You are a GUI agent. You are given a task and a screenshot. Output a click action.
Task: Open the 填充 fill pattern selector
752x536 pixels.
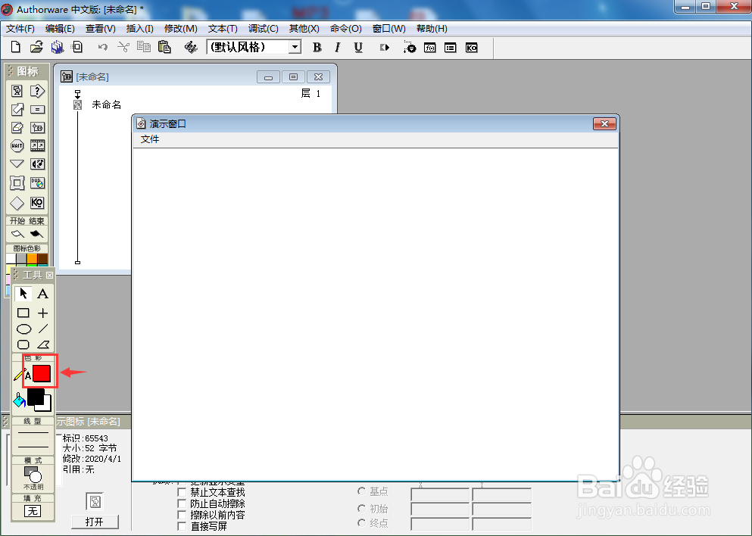tap(33, 511)
